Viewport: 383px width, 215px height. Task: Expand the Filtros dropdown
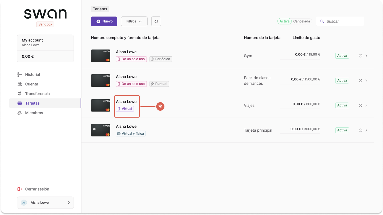pos(134,21)
